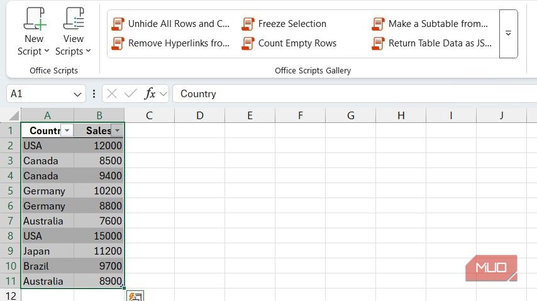537x301 pixels.
Task: Select column E header
Action: (x=250, y=115)
